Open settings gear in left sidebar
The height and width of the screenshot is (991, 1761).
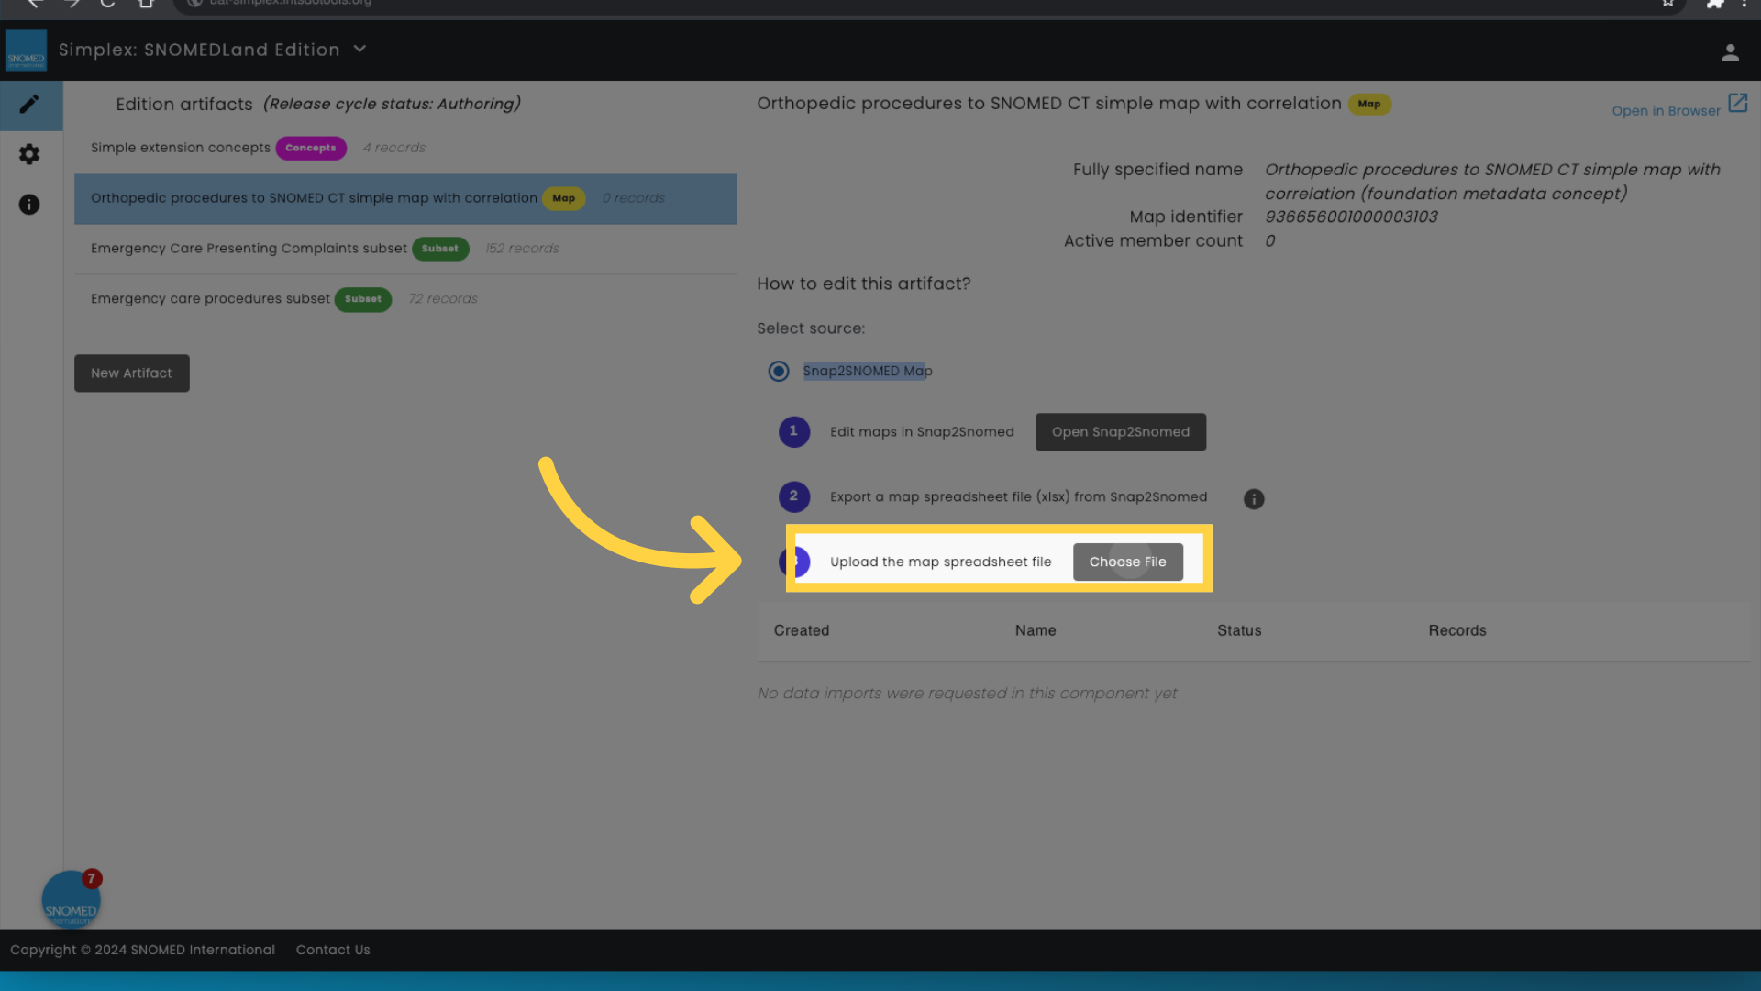(29, 154)
